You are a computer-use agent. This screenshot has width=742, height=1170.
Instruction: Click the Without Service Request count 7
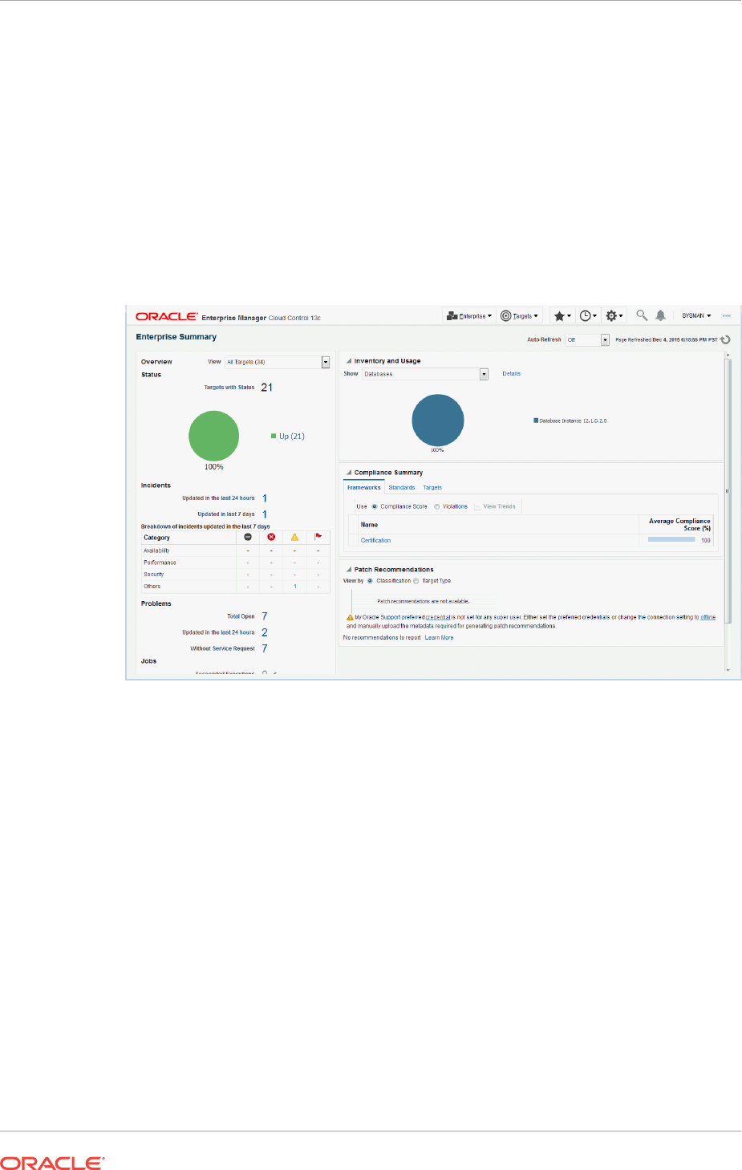pyautogui.click(x=265, y=648)
